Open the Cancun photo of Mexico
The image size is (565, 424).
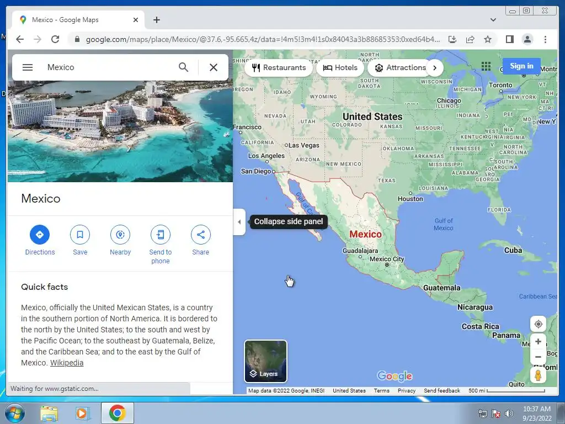120,131
